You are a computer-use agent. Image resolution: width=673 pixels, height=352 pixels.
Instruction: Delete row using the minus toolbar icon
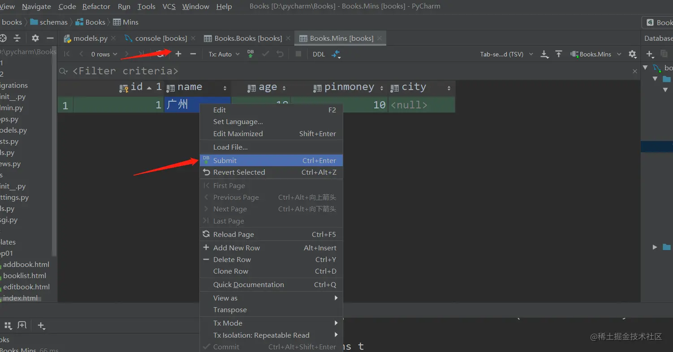click(193, 54)
